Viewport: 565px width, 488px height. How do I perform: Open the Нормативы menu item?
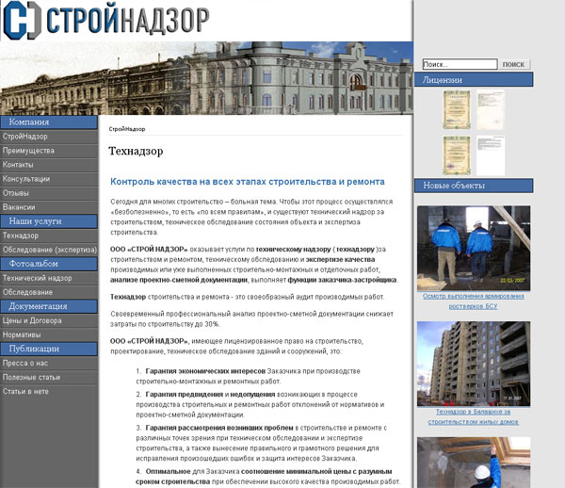click(22, 334)
